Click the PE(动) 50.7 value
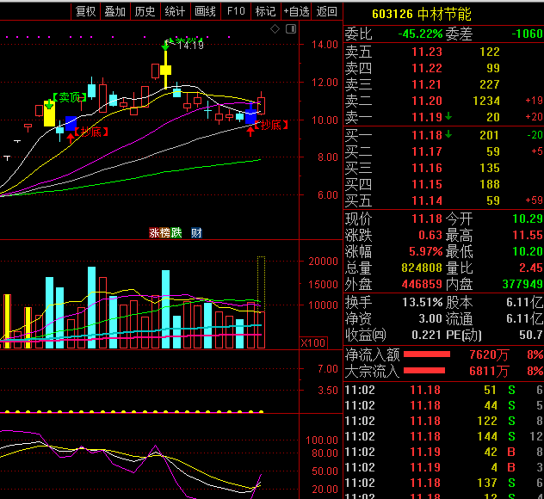The height and width of the screenshot is (499, 544). tap(531, 335)
